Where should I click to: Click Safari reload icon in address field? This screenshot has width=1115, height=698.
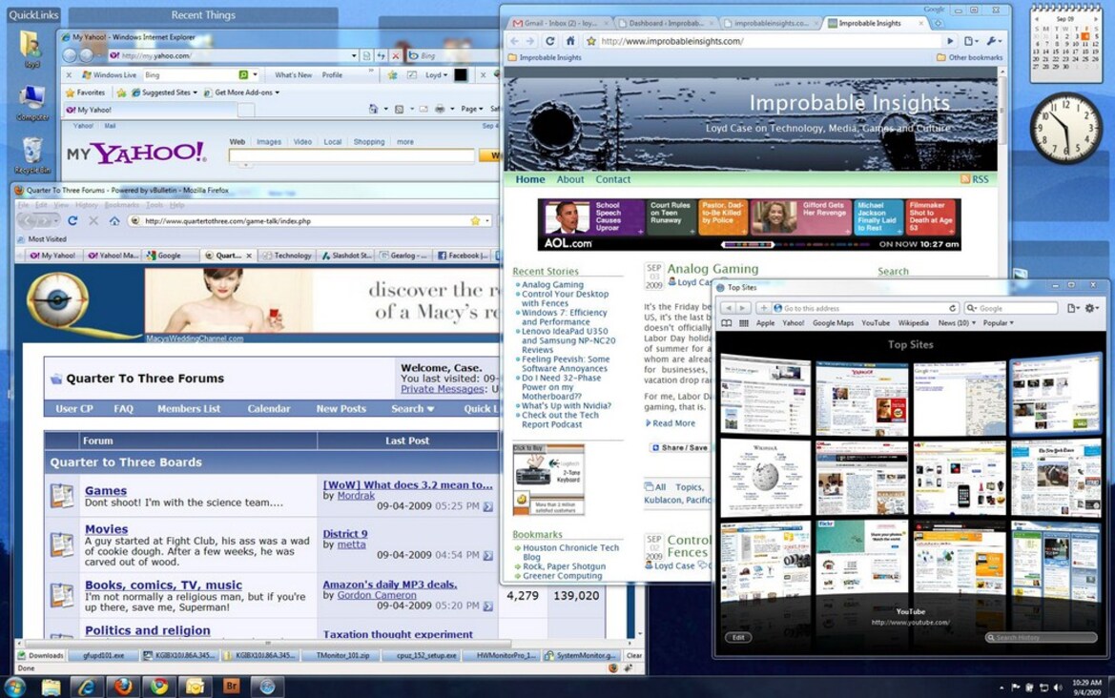(952, 309)
